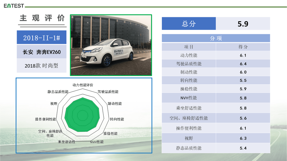
Task: Select the 动力性能 score 6.1
Action: 243,55
